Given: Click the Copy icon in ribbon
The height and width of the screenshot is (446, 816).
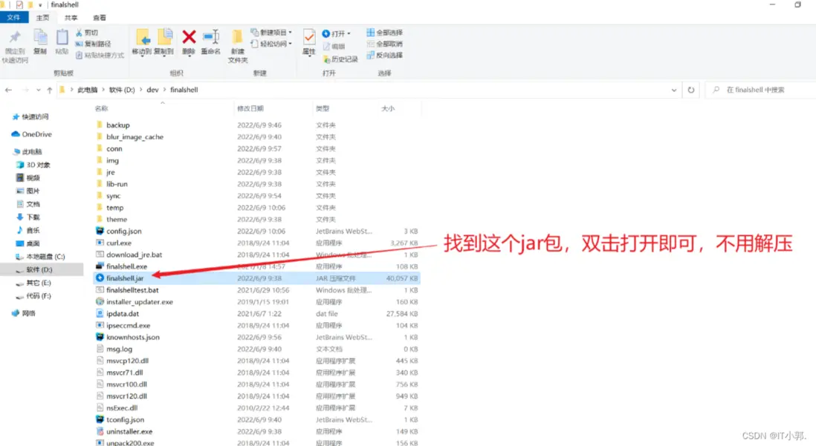Looking at the screenshot, I should tap(40, 37).
